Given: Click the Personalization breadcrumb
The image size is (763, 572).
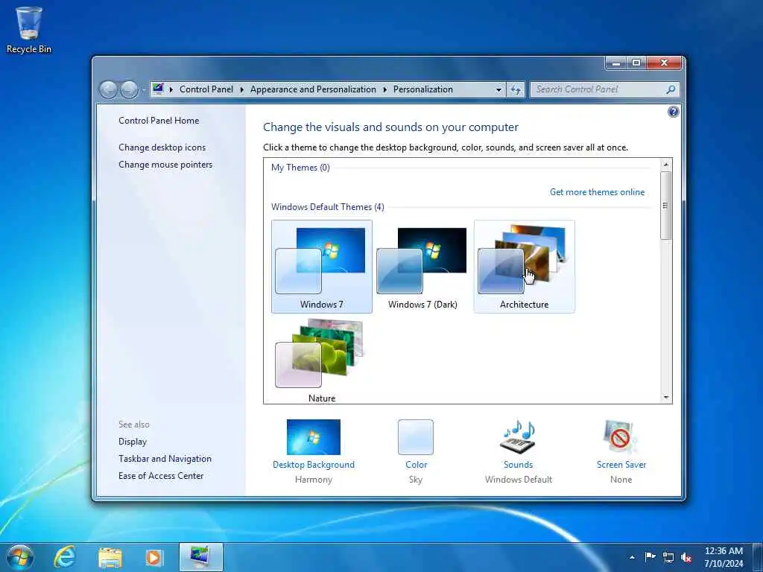Looking at the screenshot, I should coord(423,89).
